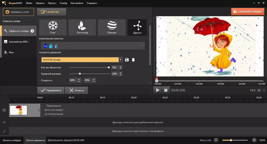Decrease maximum Скорость 50% with down arrow
Screen dimensions: 267x144
(x=94, y=81)
